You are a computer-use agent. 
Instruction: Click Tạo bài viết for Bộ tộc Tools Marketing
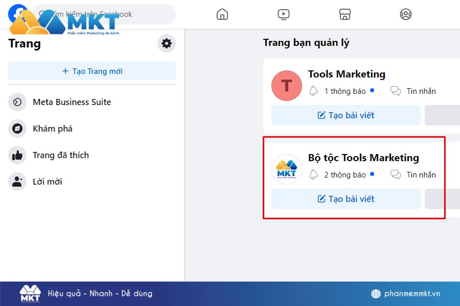pyautogui.click(x=346, y=199)
